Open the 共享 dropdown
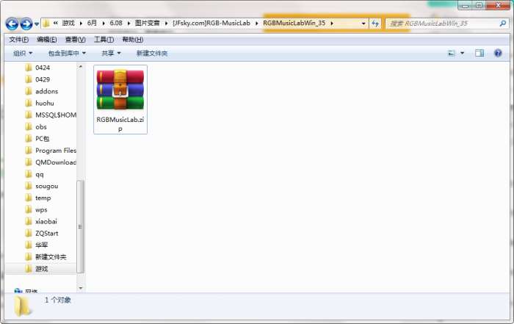Screen dimensions: 514x324 tap(111, 53)
